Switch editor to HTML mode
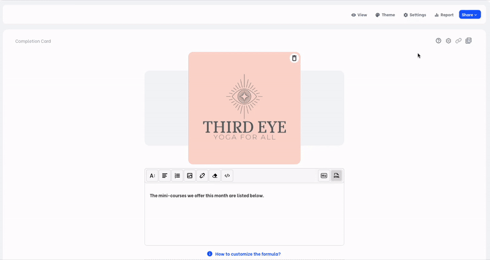 pyautogui.click(x=336, y=176)
